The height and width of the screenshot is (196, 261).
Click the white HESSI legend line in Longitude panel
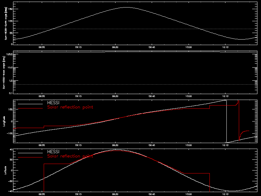(30, 104)
